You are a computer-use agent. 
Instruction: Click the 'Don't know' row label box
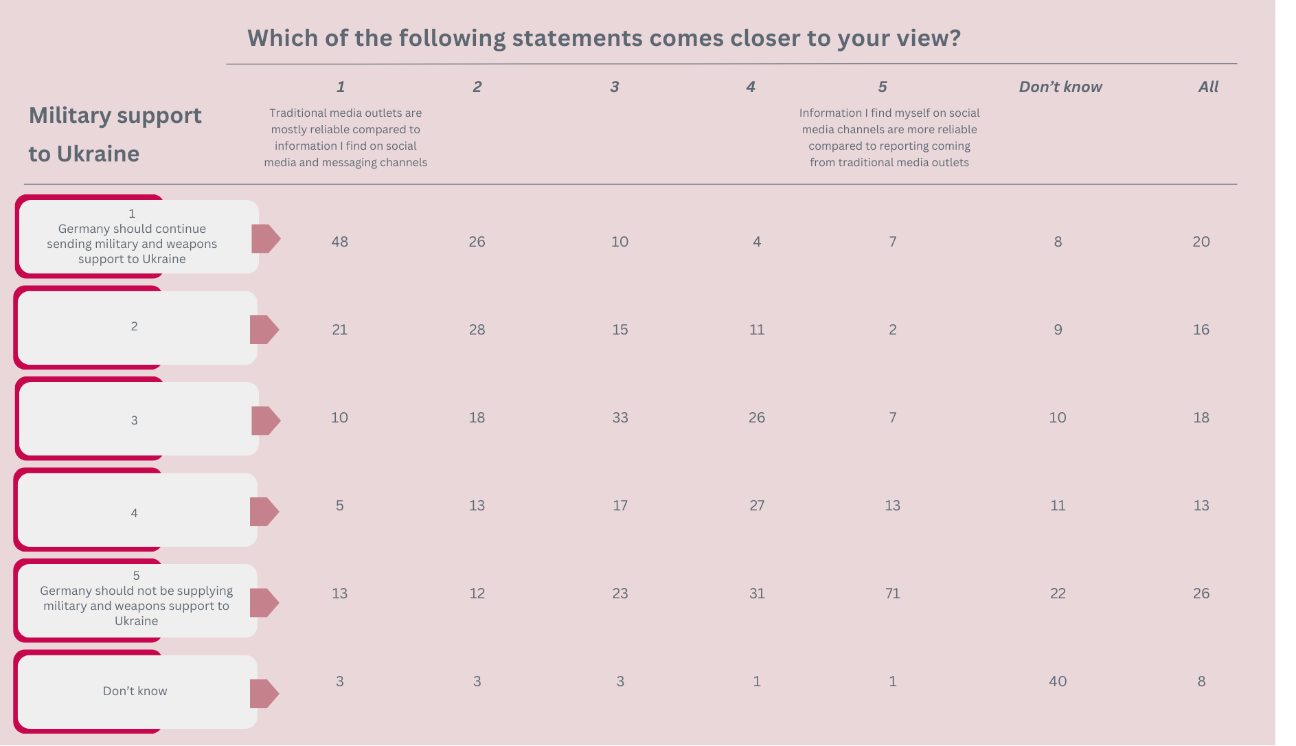[x=137, y=692]
